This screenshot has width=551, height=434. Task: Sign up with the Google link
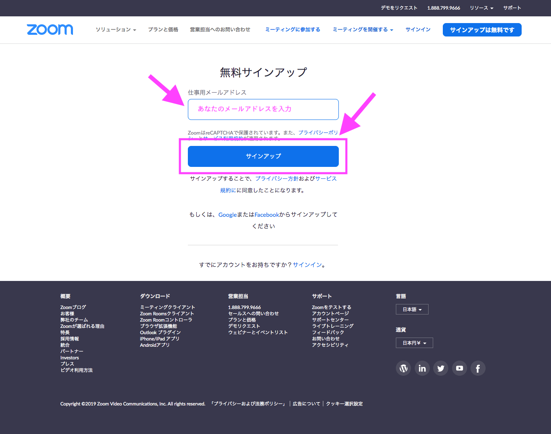tap(228, 215)
